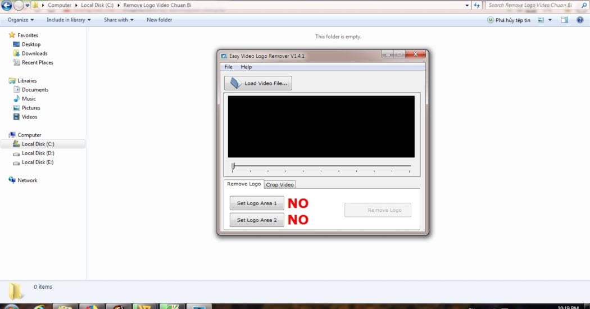
Task: Click Explorer back navigation arrow
Action: [x=6, y=5]
